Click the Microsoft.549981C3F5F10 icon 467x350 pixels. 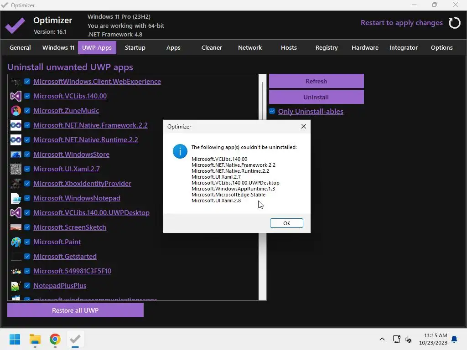tap(16, 271)
